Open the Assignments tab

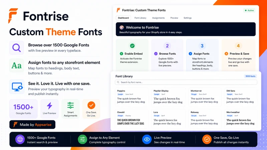158,18
